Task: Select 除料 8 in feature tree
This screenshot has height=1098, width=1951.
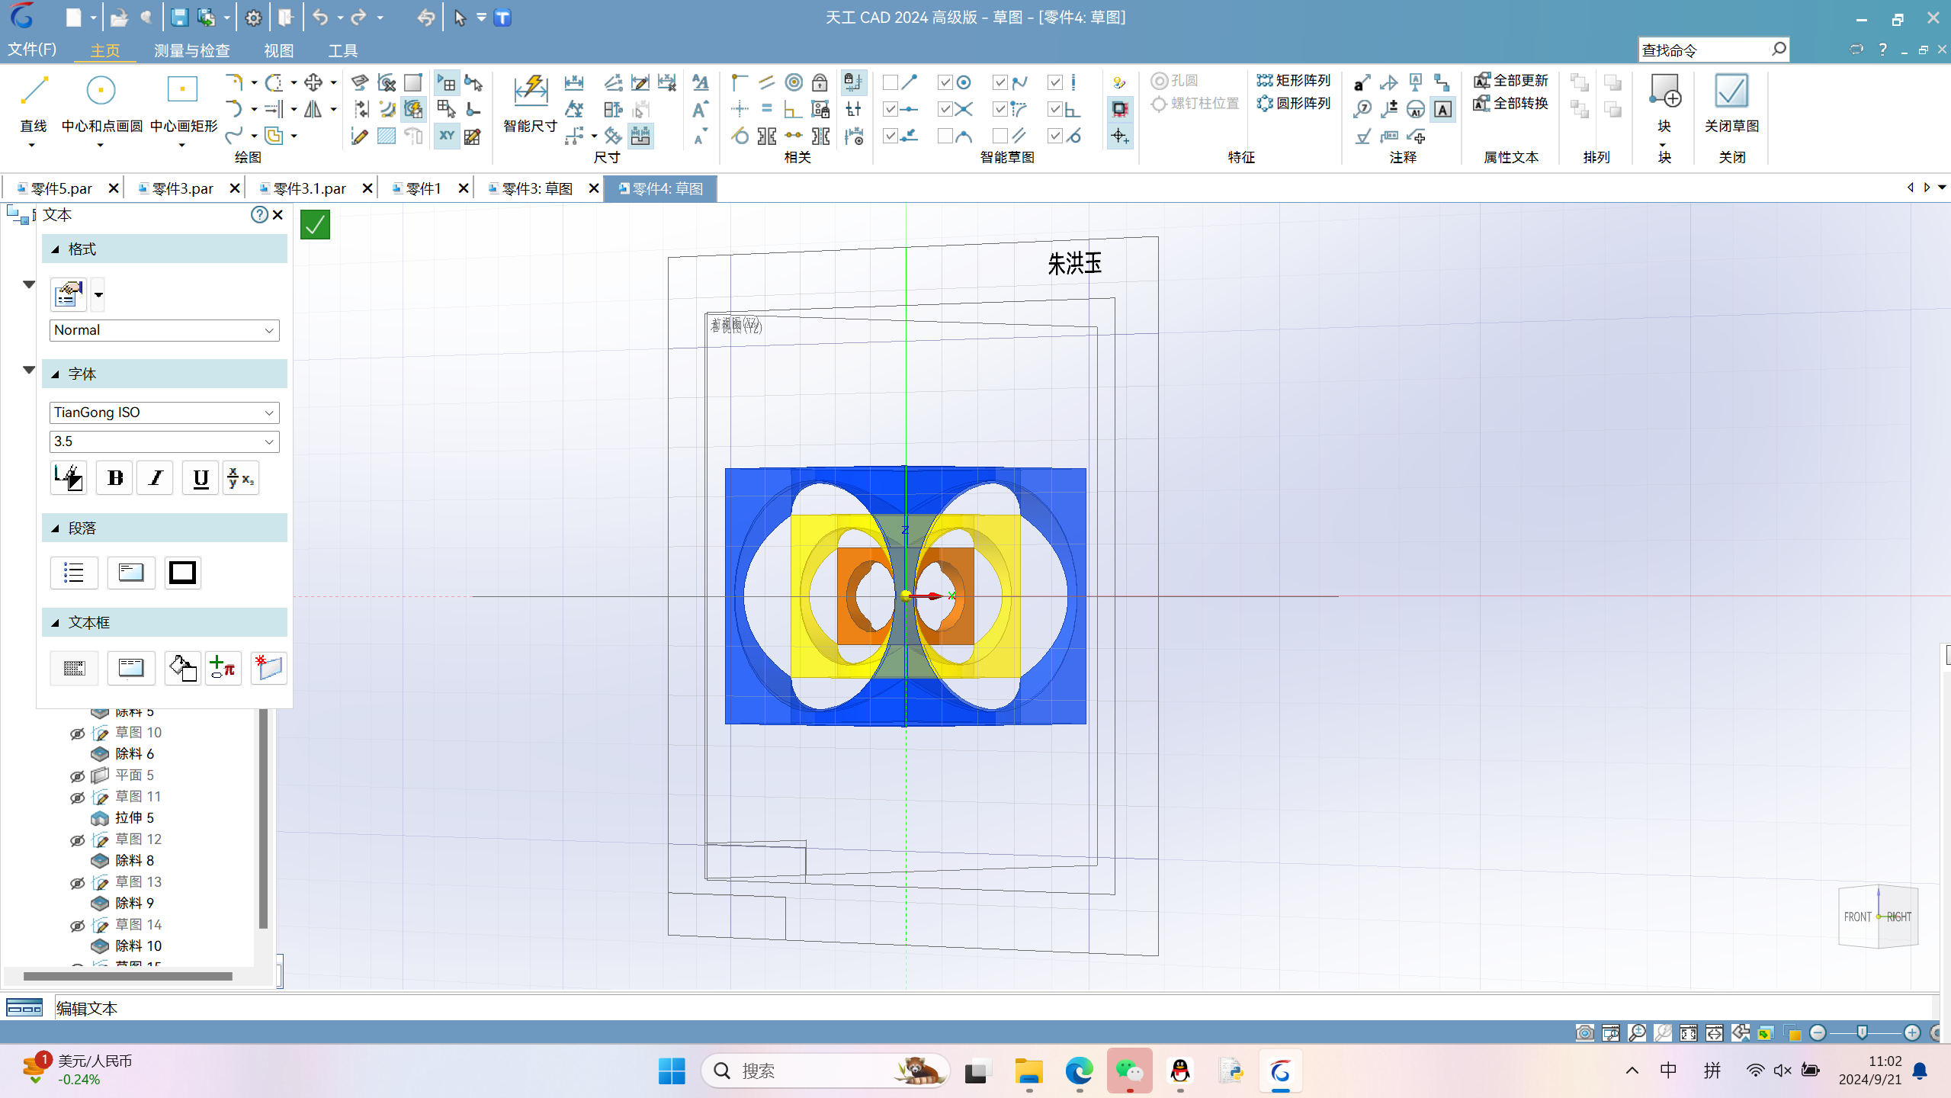Action: [x=134, y=860]
